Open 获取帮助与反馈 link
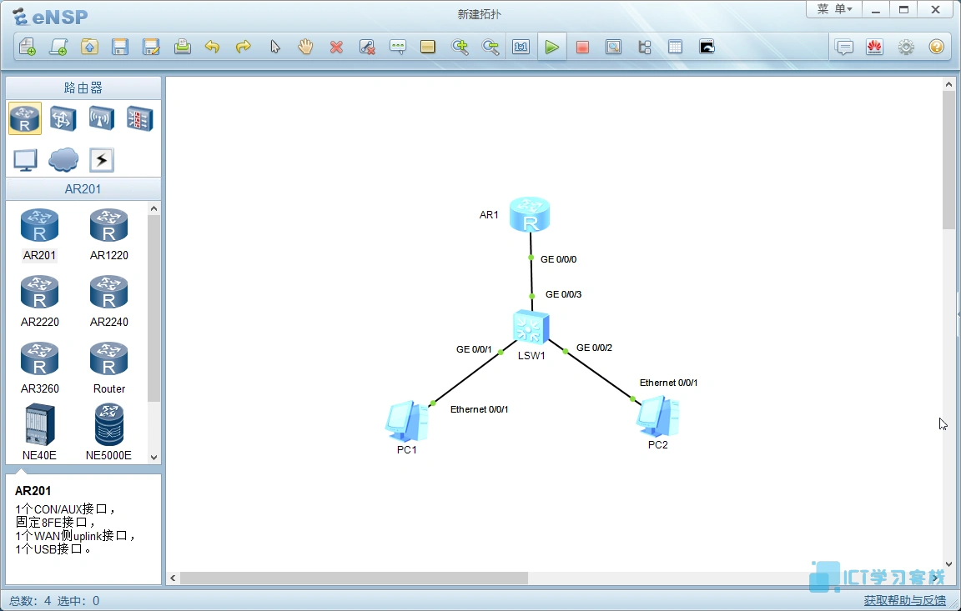This screenshot has height=611, width=961. (x=904, y=601)
